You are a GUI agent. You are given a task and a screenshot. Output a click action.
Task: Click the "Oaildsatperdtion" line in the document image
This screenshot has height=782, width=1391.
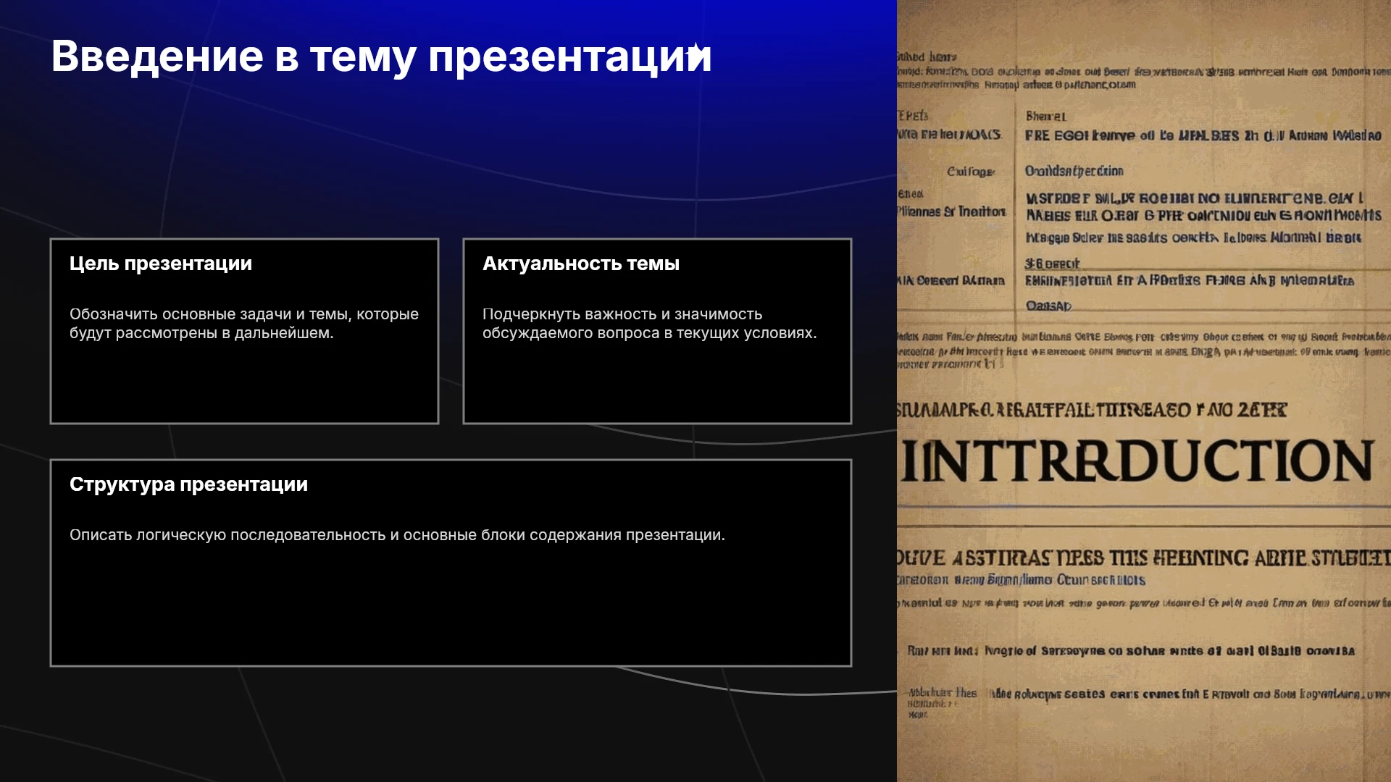(x=1074, y=172)
